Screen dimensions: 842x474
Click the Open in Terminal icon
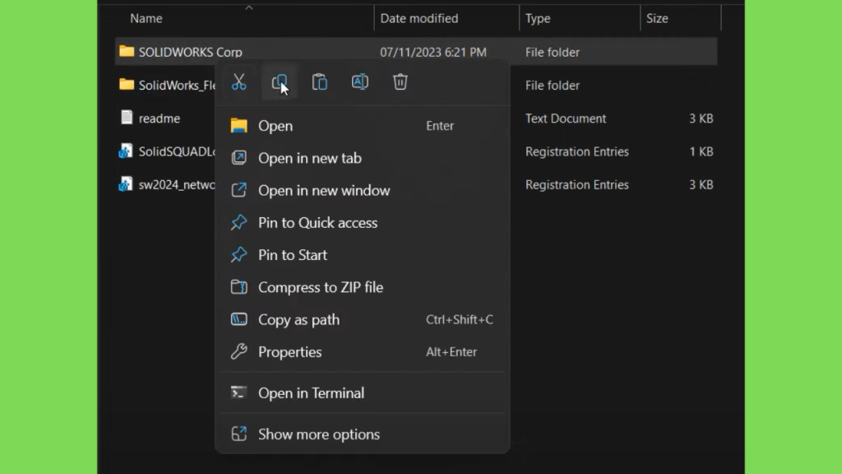239,393
